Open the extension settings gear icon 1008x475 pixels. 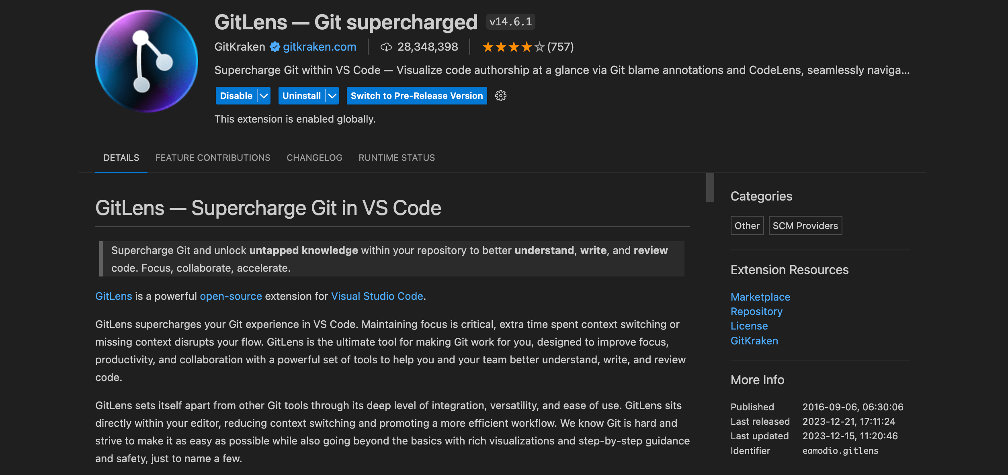pyautogui.click(x=500, y=96)
